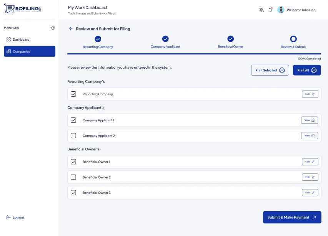
Task: Collapse the main menu sidebar
Action: tap(53, 28)
